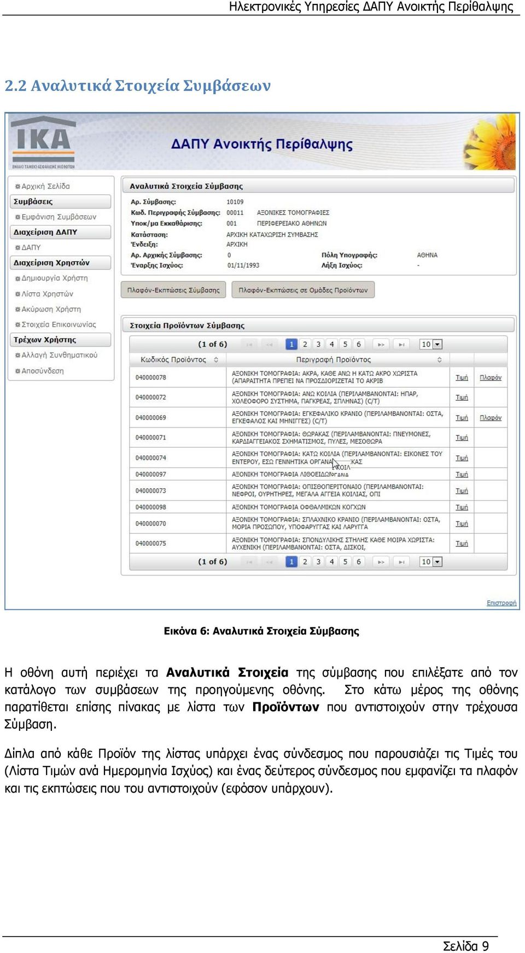Open Τιμή link for product 040000073

pyautogui.click(x=462, y=491)
